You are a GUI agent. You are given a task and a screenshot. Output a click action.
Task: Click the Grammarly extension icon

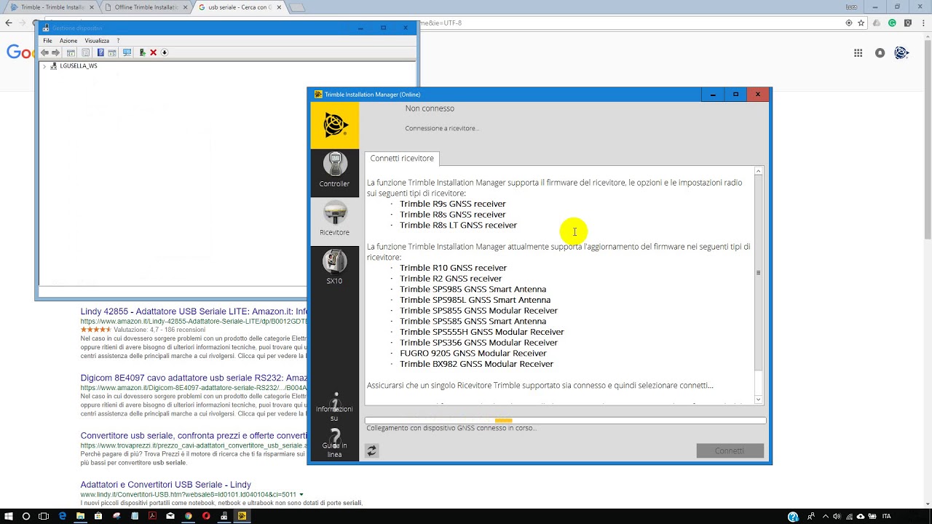(892, 23)
